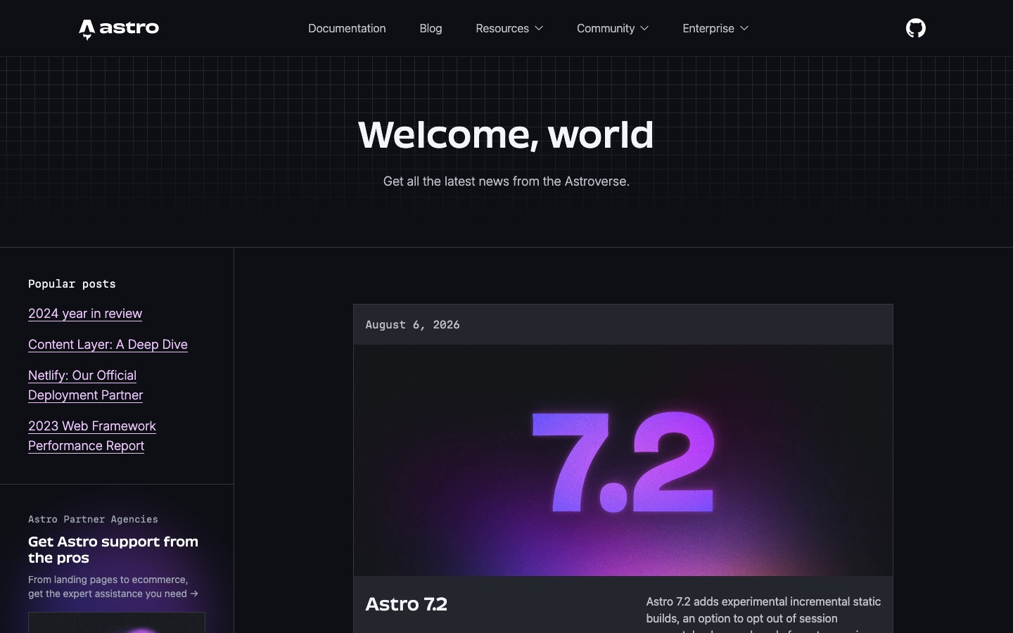The width and height of the screenshot is (1013, 633).
Task: Open Get Astro support from the pros
Action: tap(113, 549)
